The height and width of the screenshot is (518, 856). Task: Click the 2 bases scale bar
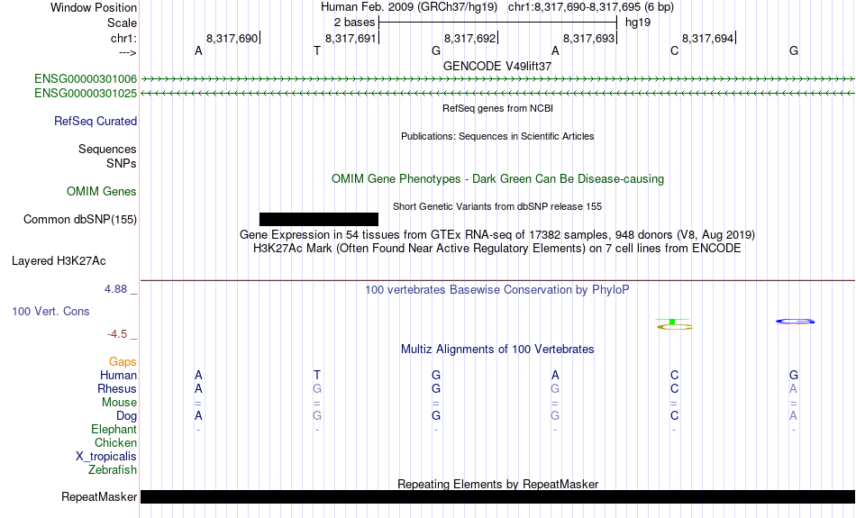pyautogui.click(x=497, y=23)
